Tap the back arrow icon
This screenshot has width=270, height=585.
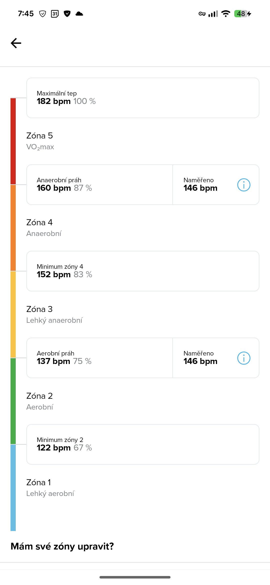pos(16,43)
